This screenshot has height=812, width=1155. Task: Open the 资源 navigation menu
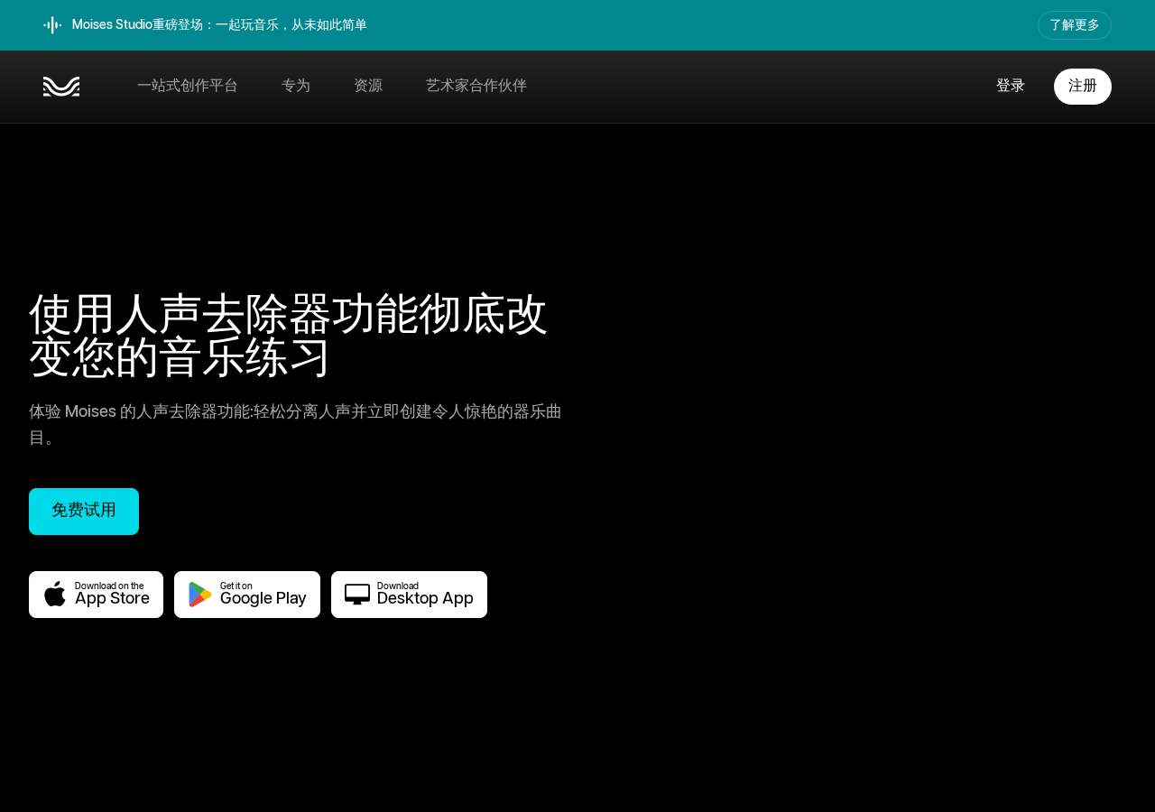[x=368, y=87]
